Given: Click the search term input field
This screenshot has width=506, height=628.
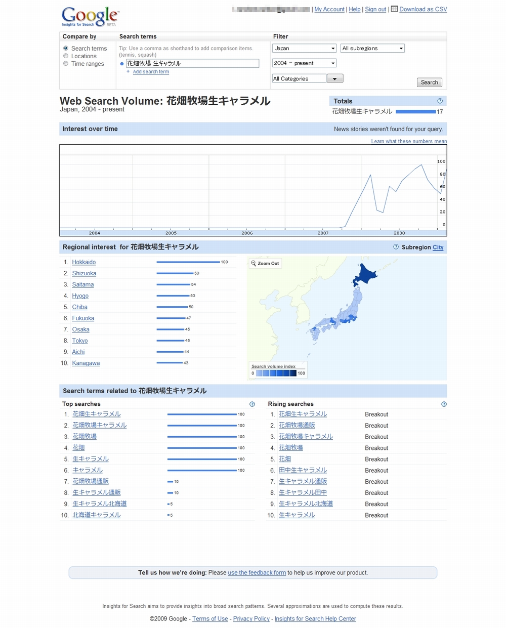Looking at the screenshot, I should tap(192, 63).
